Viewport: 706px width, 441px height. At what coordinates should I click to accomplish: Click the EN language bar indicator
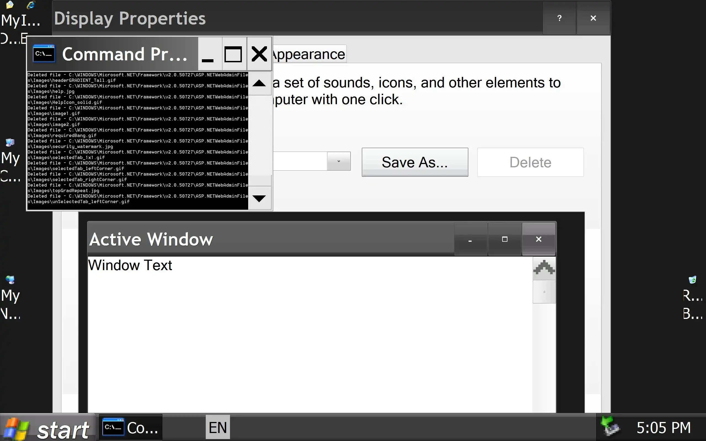218,427
